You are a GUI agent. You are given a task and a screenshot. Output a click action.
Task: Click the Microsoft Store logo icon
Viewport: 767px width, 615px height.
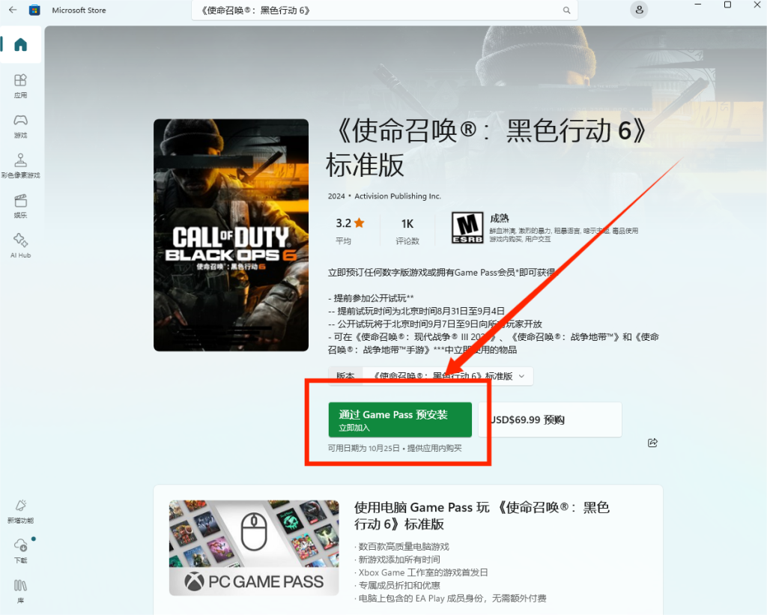34,10
